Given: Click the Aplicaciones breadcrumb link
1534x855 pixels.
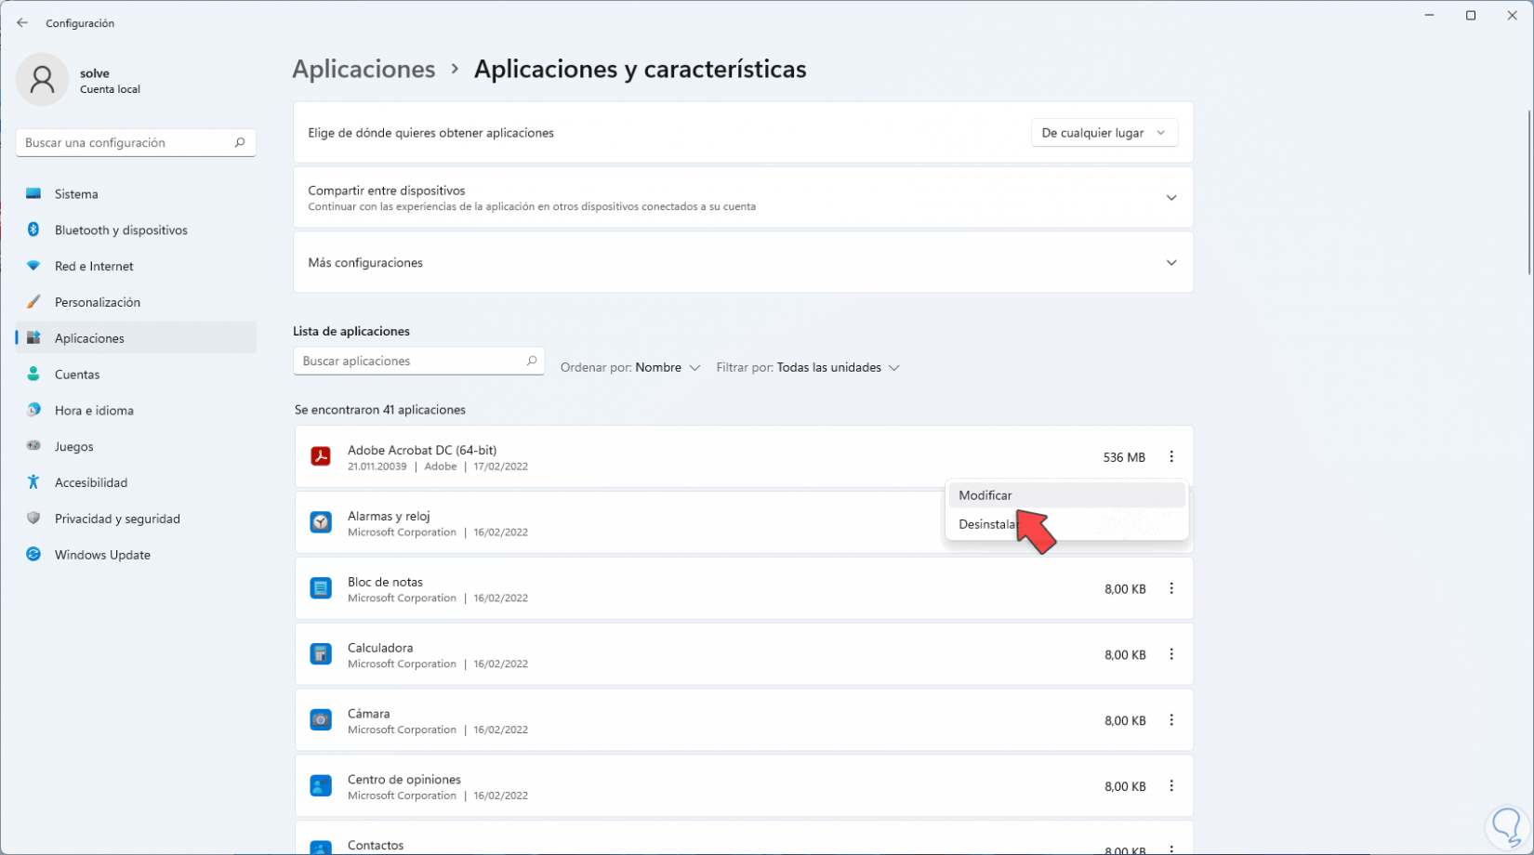Looking at the screenshot, I should pyautogui.click(x=364, y=70).
